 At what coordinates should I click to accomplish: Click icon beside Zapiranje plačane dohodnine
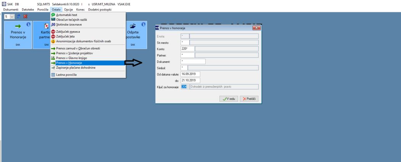click(53, 68)
